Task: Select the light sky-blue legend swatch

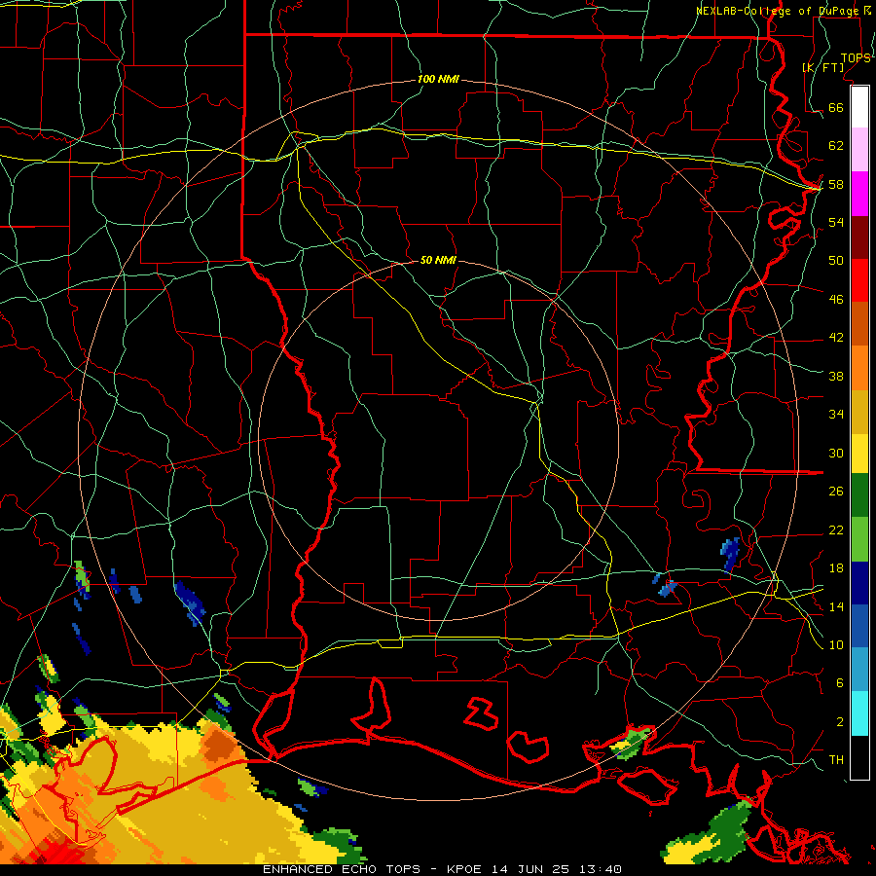Action: (x=859, y=670)
